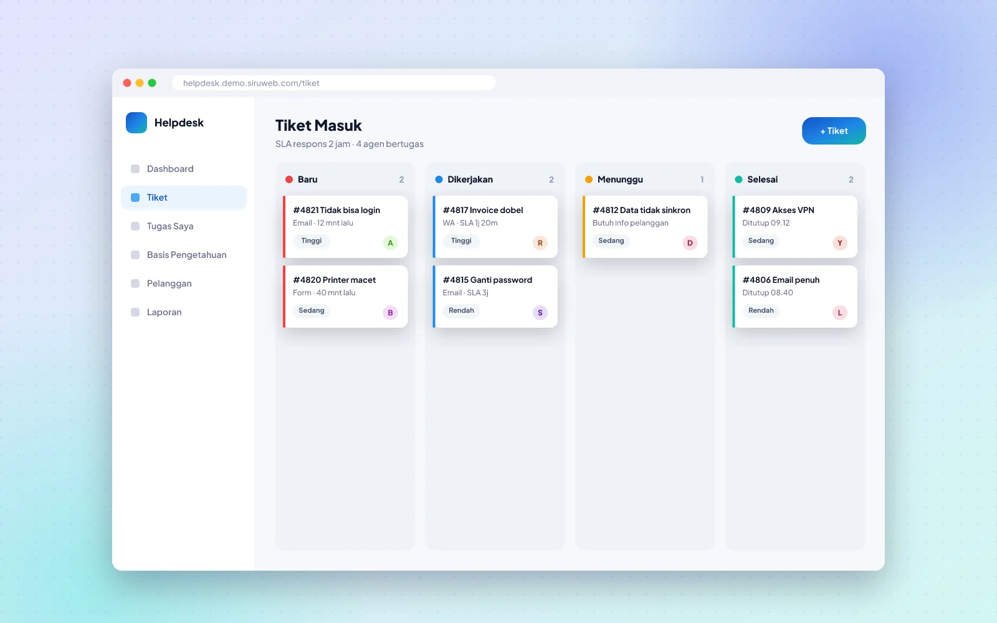Open ticket #4817 Invoice dobel
The image size is (997, 623).
pyautogui.click(x=495, y=227)
